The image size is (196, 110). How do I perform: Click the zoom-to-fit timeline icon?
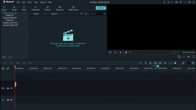tap(160, 63)
